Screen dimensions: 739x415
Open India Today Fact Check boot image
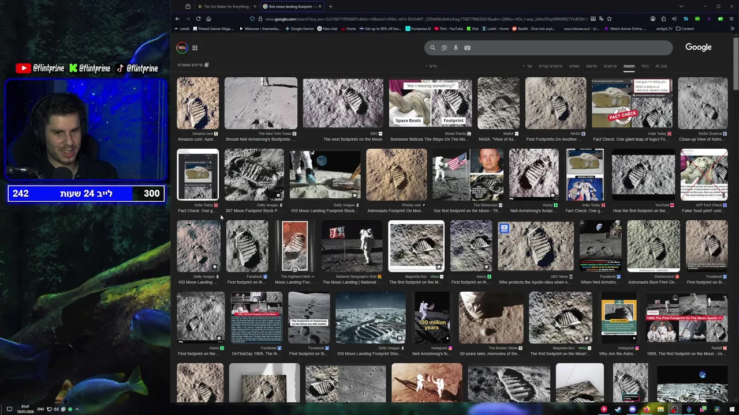pos(632,103)
